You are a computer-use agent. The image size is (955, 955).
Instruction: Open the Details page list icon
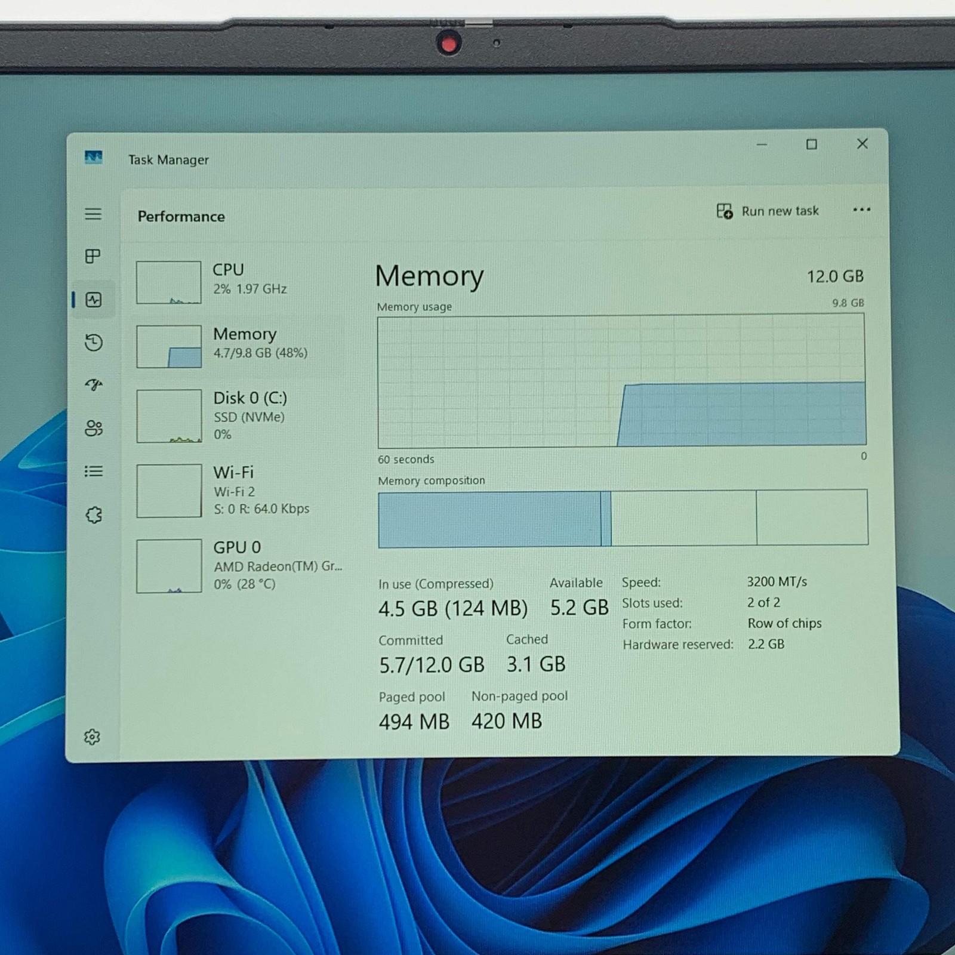[x=93, y=472]
